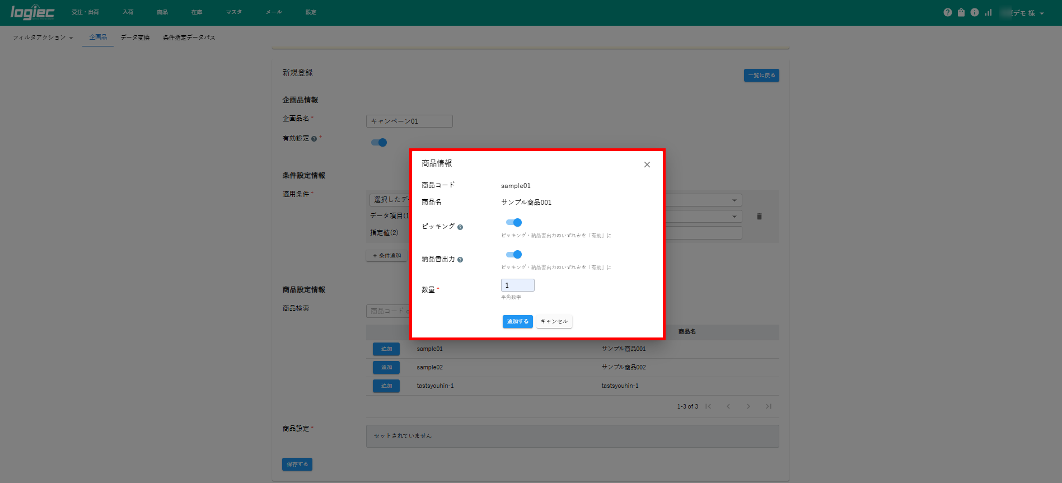
Task: Click the 数量 quantity input field
Action: point(518,285)
